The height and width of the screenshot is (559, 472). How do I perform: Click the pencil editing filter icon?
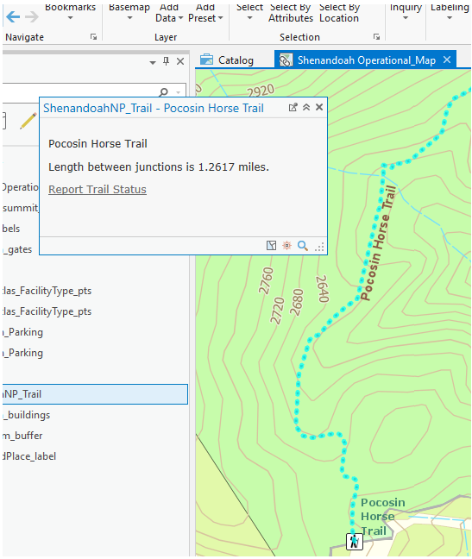(x=28, y=121)
